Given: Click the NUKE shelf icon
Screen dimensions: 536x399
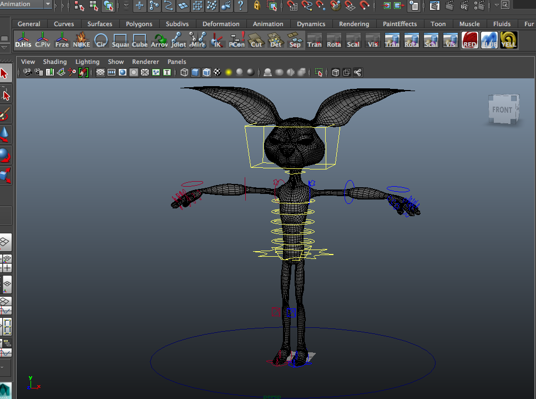Looking at the screenshot, I should [x=82, y=40].
